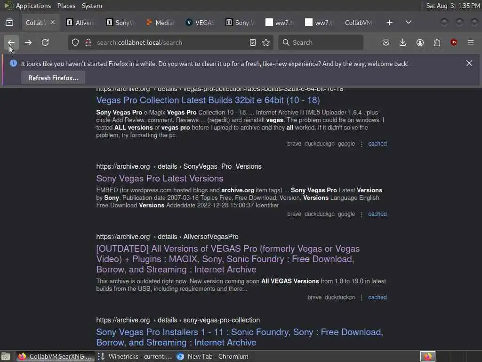Go back with the browser back arrow
Screen dimensions: 482x362
coord(11,42)
